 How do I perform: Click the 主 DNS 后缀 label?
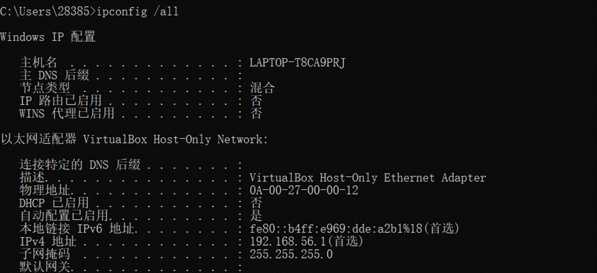[x=54, y=75]
